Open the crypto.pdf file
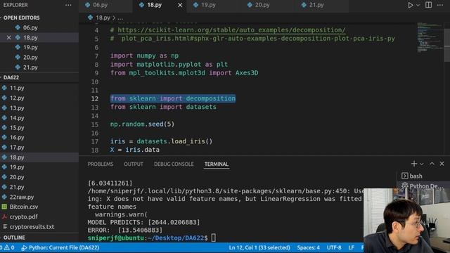The width and height of the screenshot is (450, 253). click(23, 217)
